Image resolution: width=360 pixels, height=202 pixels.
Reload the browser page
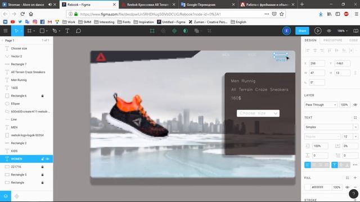[x=22, y=14]
